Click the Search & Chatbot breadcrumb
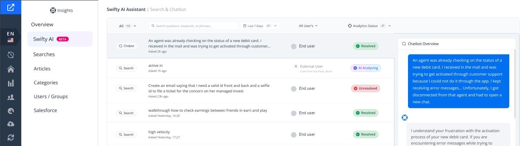 point(168,9)
